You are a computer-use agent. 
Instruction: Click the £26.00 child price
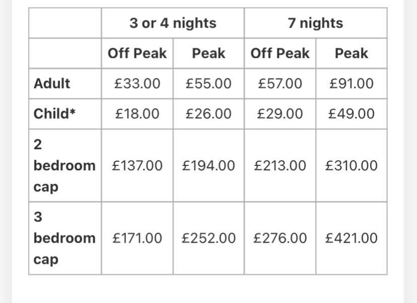[x=208, y=114]
